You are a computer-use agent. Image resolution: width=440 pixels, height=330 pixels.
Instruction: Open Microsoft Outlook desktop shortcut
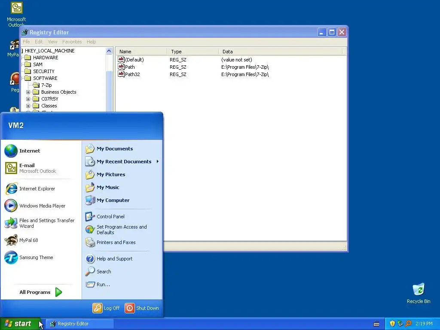tap(16, 14)
